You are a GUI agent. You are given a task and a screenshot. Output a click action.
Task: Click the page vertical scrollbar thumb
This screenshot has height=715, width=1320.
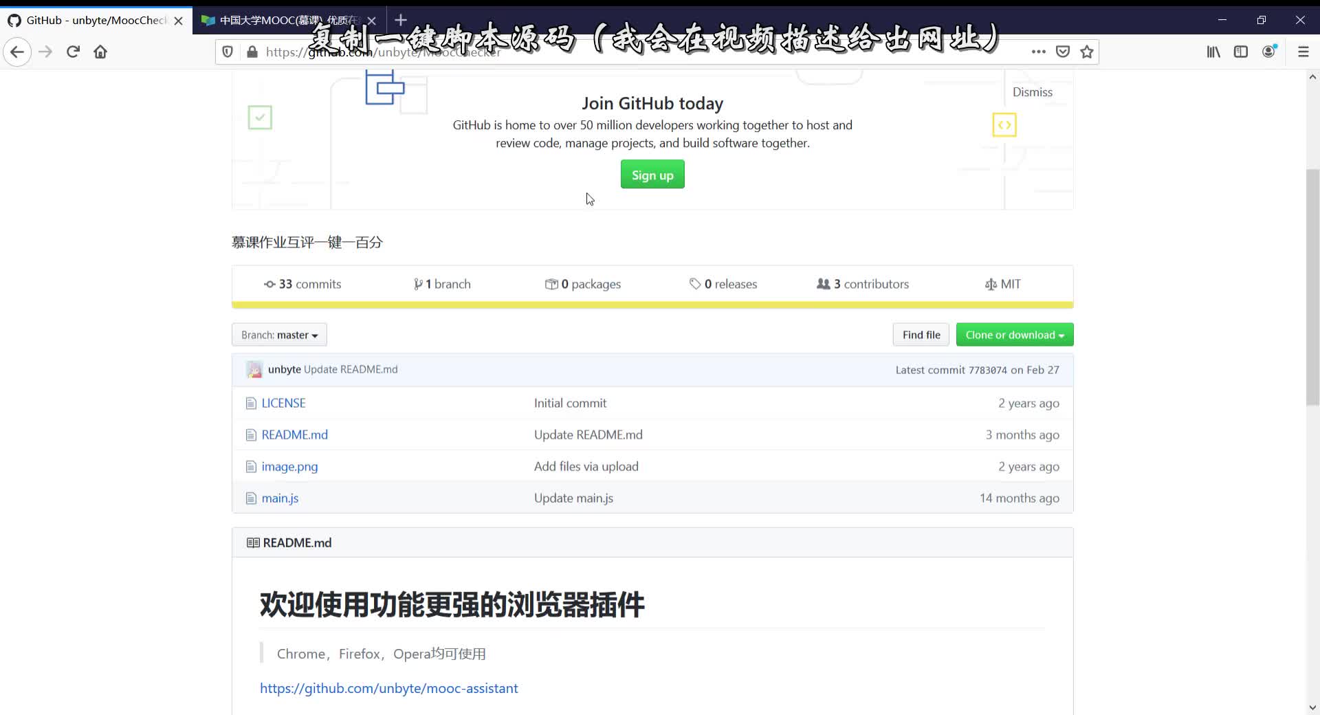(1312, 286)
